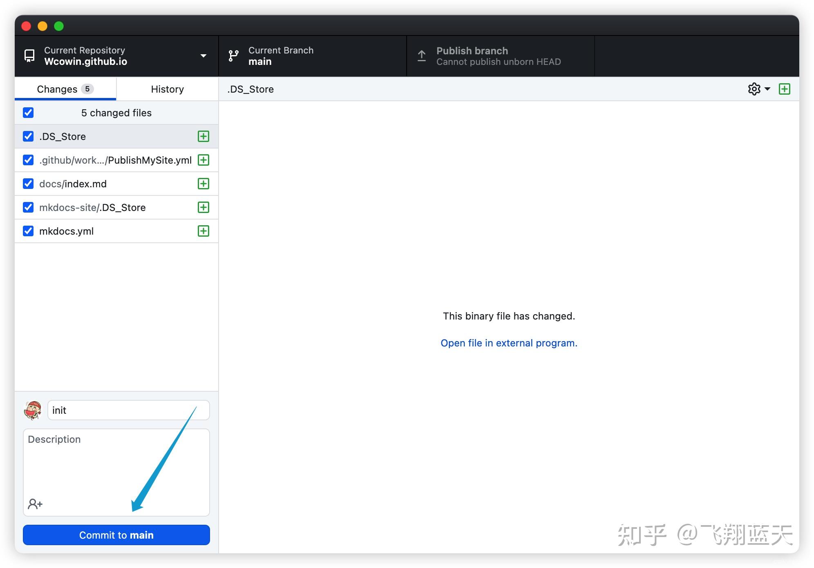Select the Changes tab
This screenshot has width=814, height=568.
(65, 89)
